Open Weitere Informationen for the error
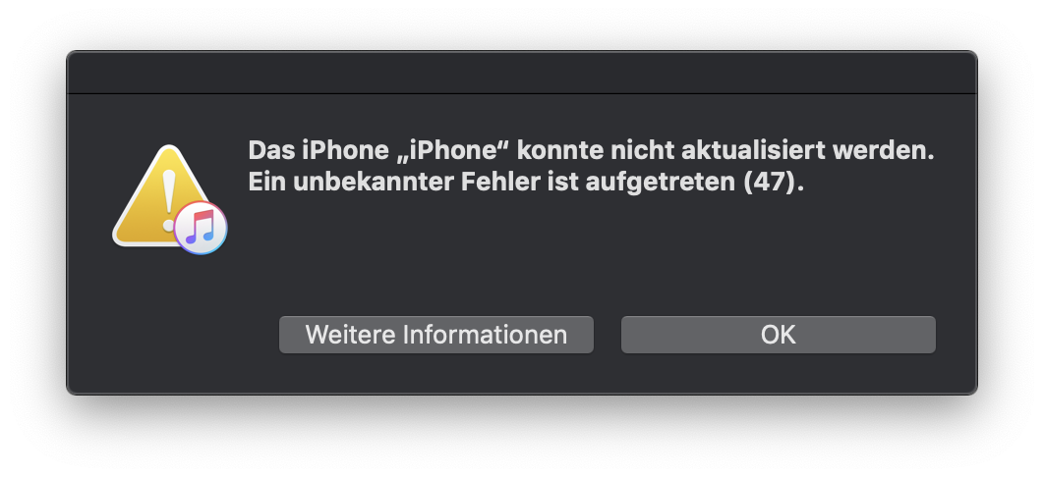Screen dimensions: 1044x477 (436, 334)
